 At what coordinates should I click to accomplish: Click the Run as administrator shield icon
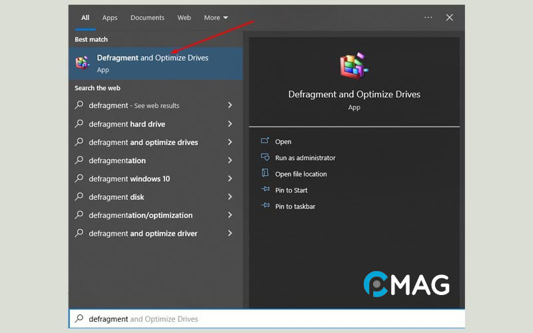(265, 158)
